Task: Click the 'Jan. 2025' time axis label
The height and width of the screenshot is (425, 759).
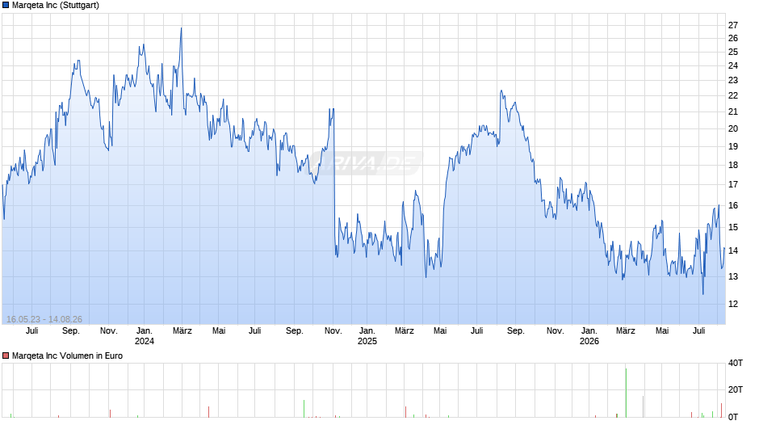Action: tap(367, 336)
